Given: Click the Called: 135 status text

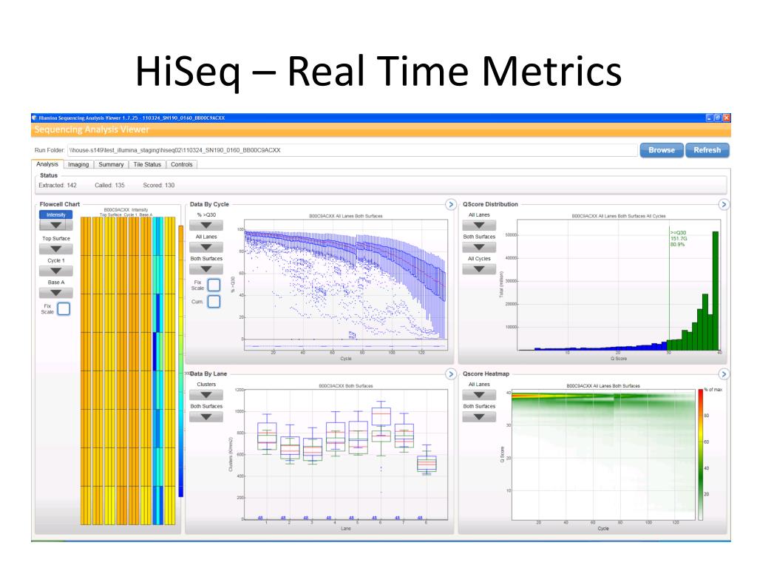Looking at the screenshot, I should tap(109, 186).
